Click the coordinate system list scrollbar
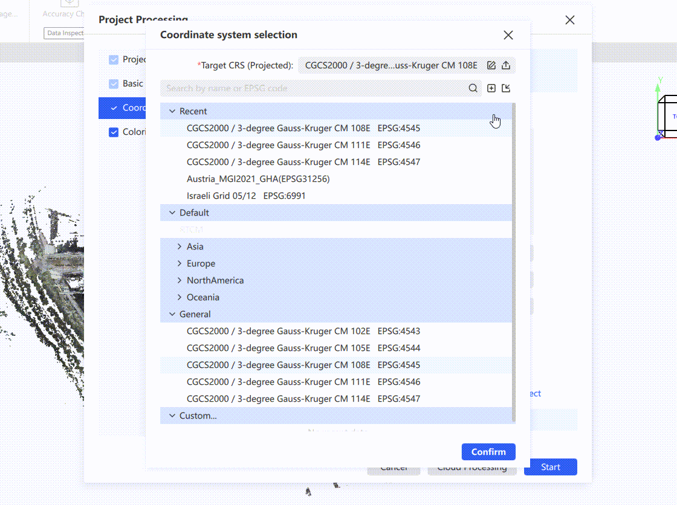The height and width of the screenshot is (505, 677). click(513, 262)
